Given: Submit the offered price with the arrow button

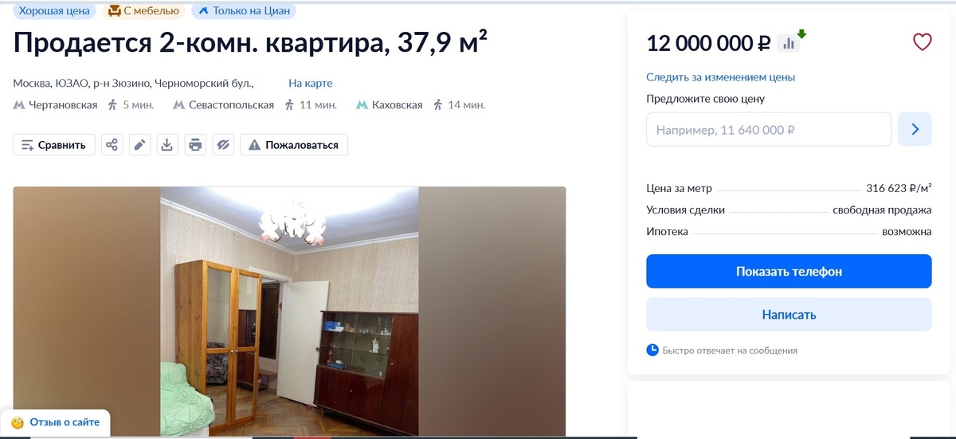Looking at the screenshot, I should click(915, 129).
